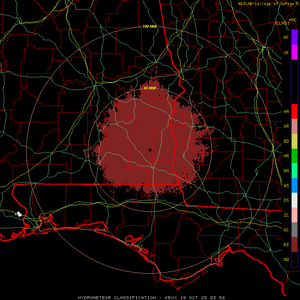
Task: Click the magenta UK legend color swatch
Action: pos(294,52)
